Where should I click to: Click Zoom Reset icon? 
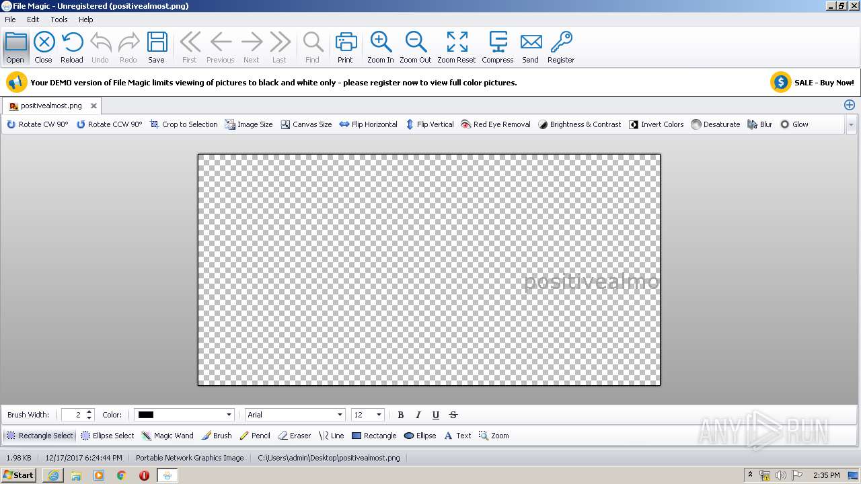(457, 48)
